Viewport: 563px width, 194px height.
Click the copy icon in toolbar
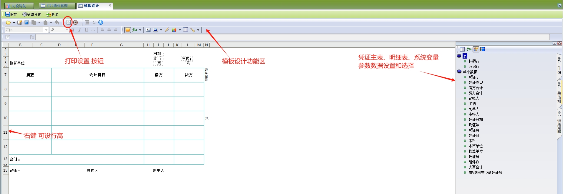click(x=34, y=22)
